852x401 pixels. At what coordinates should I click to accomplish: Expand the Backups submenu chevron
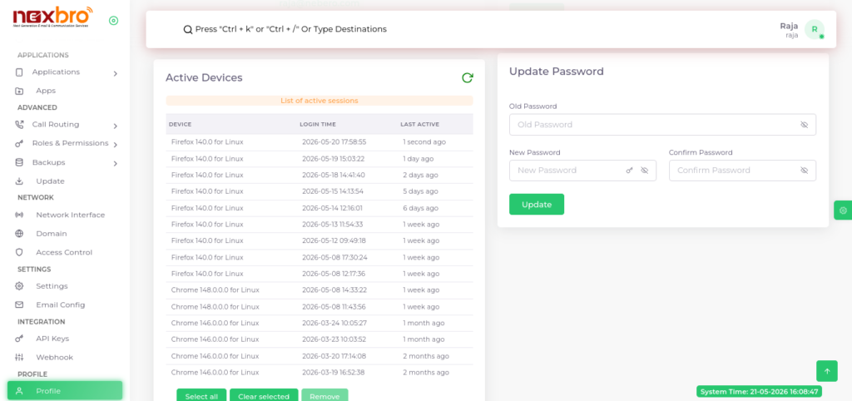pos(115,163)
